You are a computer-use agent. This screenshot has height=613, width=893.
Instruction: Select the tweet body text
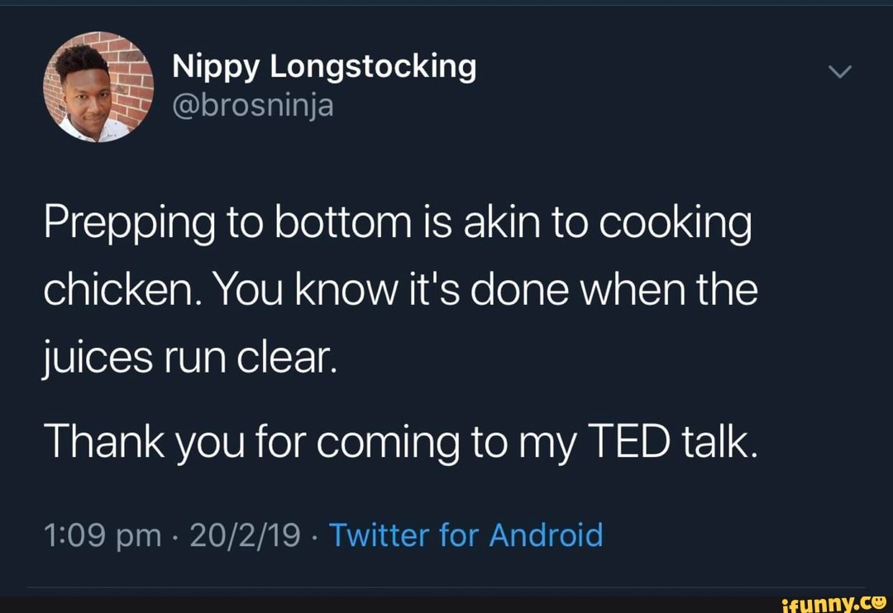pos(397,289)
